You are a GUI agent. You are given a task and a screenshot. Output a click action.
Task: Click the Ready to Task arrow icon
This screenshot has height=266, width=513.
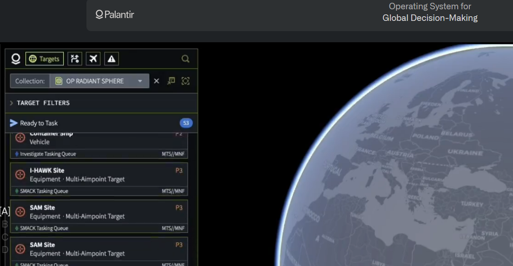[x=13, y=123]
